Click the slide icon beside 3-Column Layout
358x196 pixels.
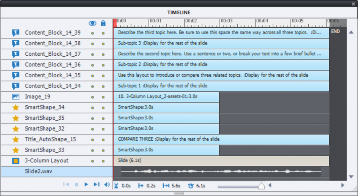pos(16,161)
